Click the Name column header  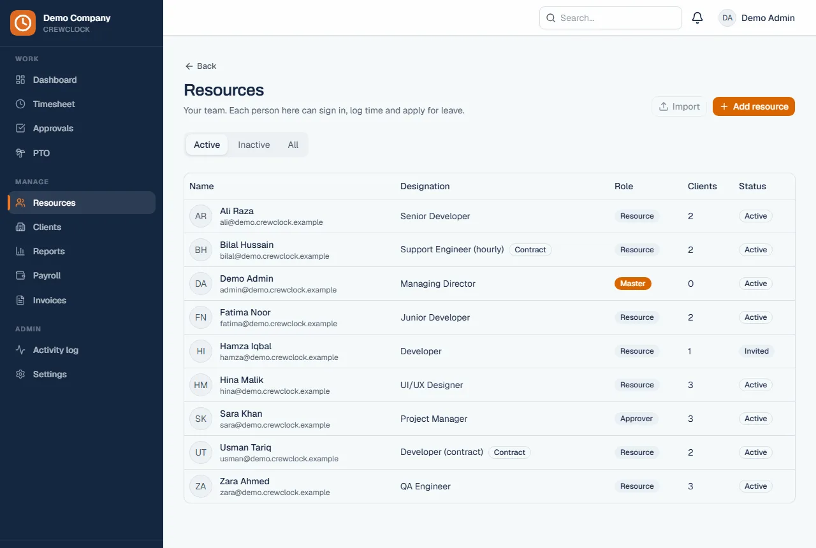pyautogui.click(x=201, y=186)
